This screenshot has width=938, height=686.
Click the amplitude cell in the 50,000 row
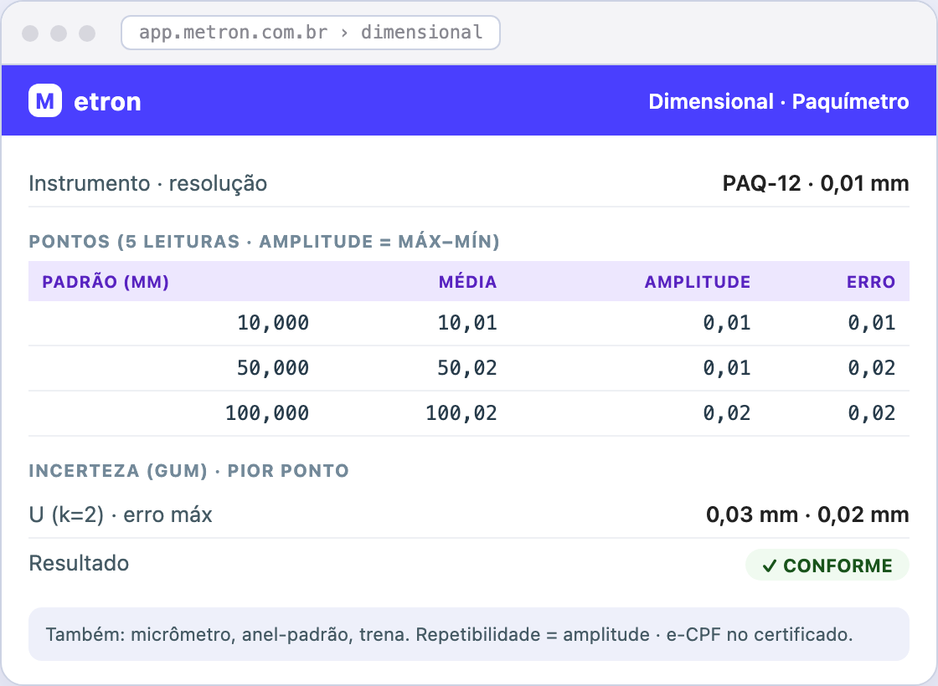click(727, 368)
